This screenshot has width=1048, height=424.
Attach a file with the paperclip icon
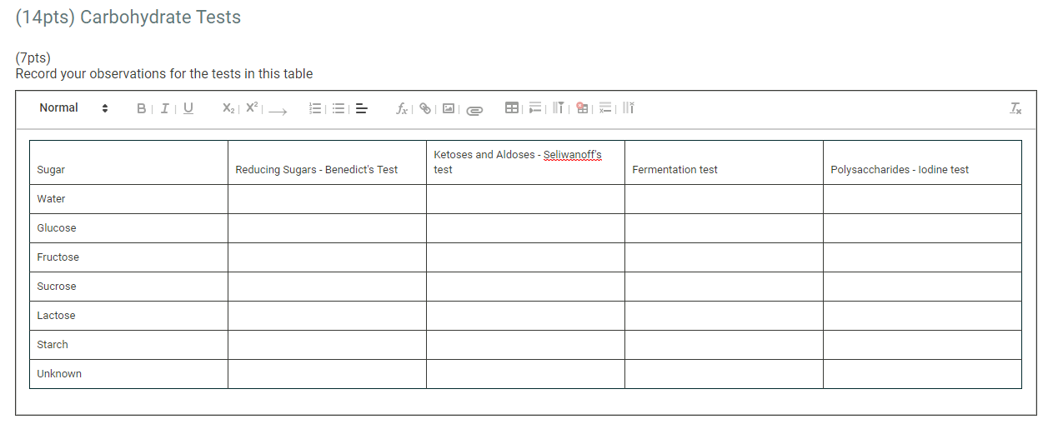474,109
